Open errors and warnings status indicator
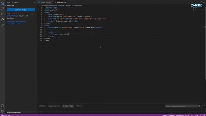This screenshot has width=206, height=116. pyautogui.click(x=4, y=115)
